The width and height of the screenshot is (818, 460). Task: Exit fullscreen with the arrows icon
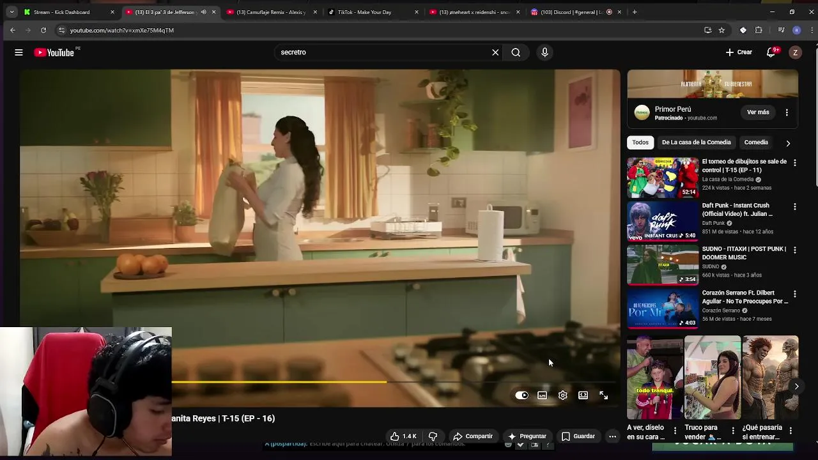(x=603, y=395)
